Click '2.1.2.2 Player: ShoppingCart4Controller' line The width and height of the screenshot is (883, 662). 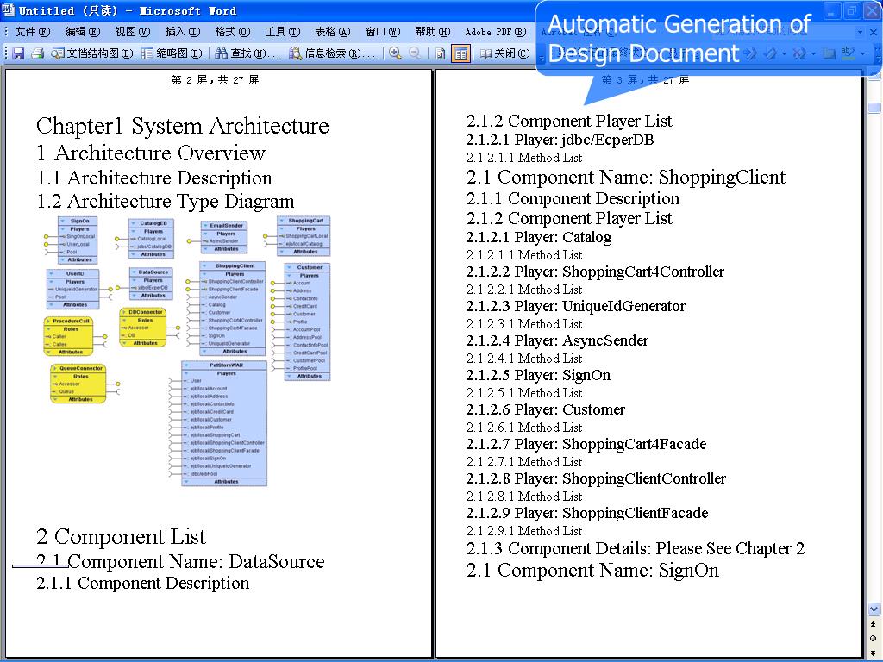(x=595, y=272)
